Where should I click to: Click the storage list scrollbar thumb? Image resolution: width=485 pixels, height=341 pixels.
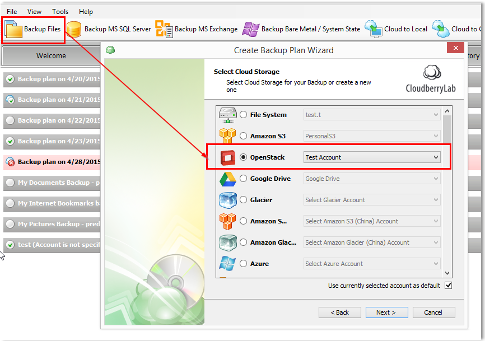coord(447,129)
